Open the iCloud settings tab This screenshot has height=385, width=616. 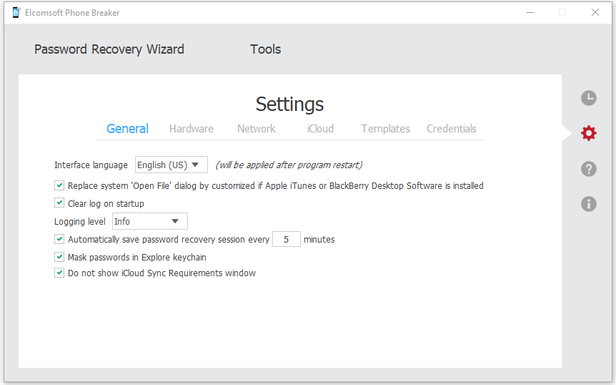[320, 129]
